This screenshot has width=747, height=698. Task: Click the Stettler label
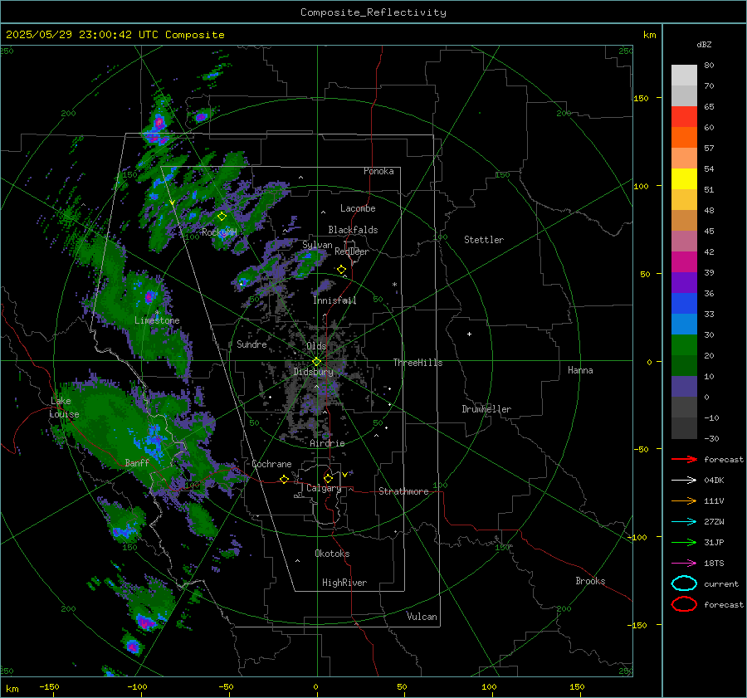tap(484, 240)
